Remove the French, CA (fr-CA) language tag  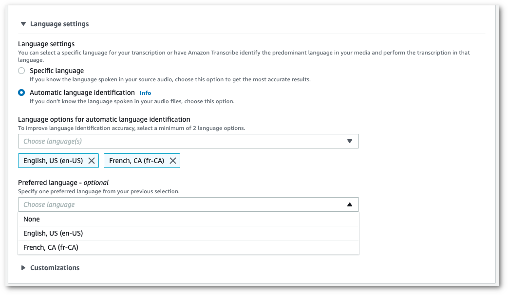point(173,160)
